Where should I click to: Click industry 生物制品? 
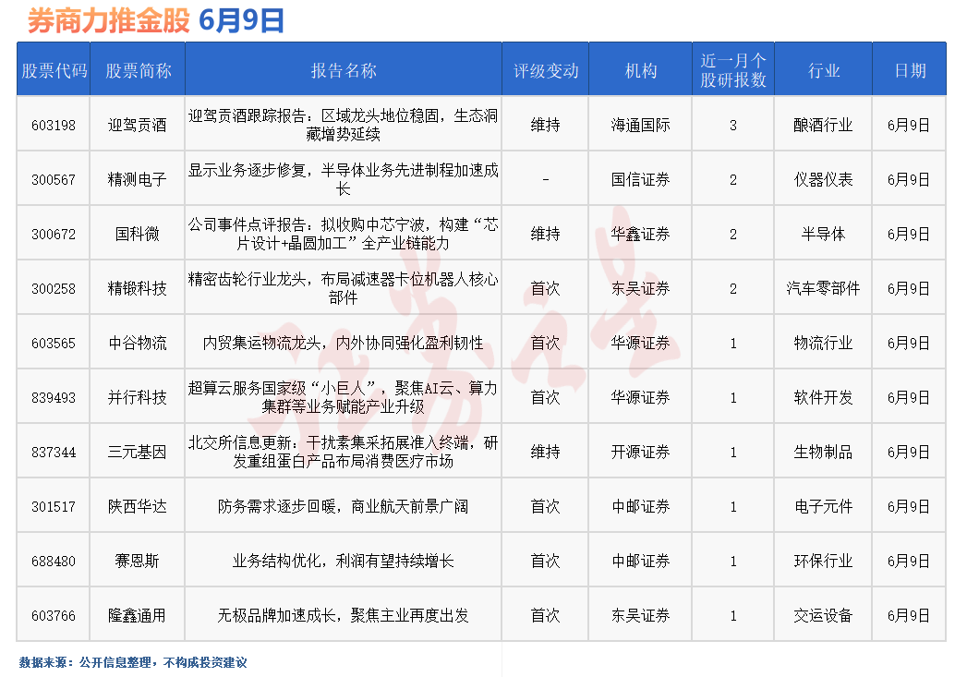[823, 452]
